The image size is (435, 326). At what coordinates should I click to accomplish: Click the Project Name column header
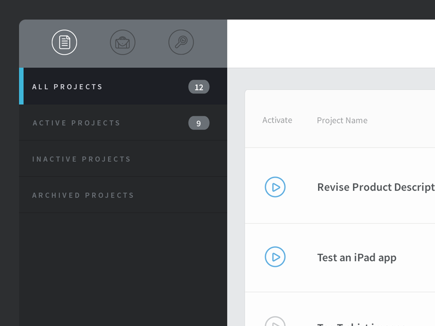[342, 120]
